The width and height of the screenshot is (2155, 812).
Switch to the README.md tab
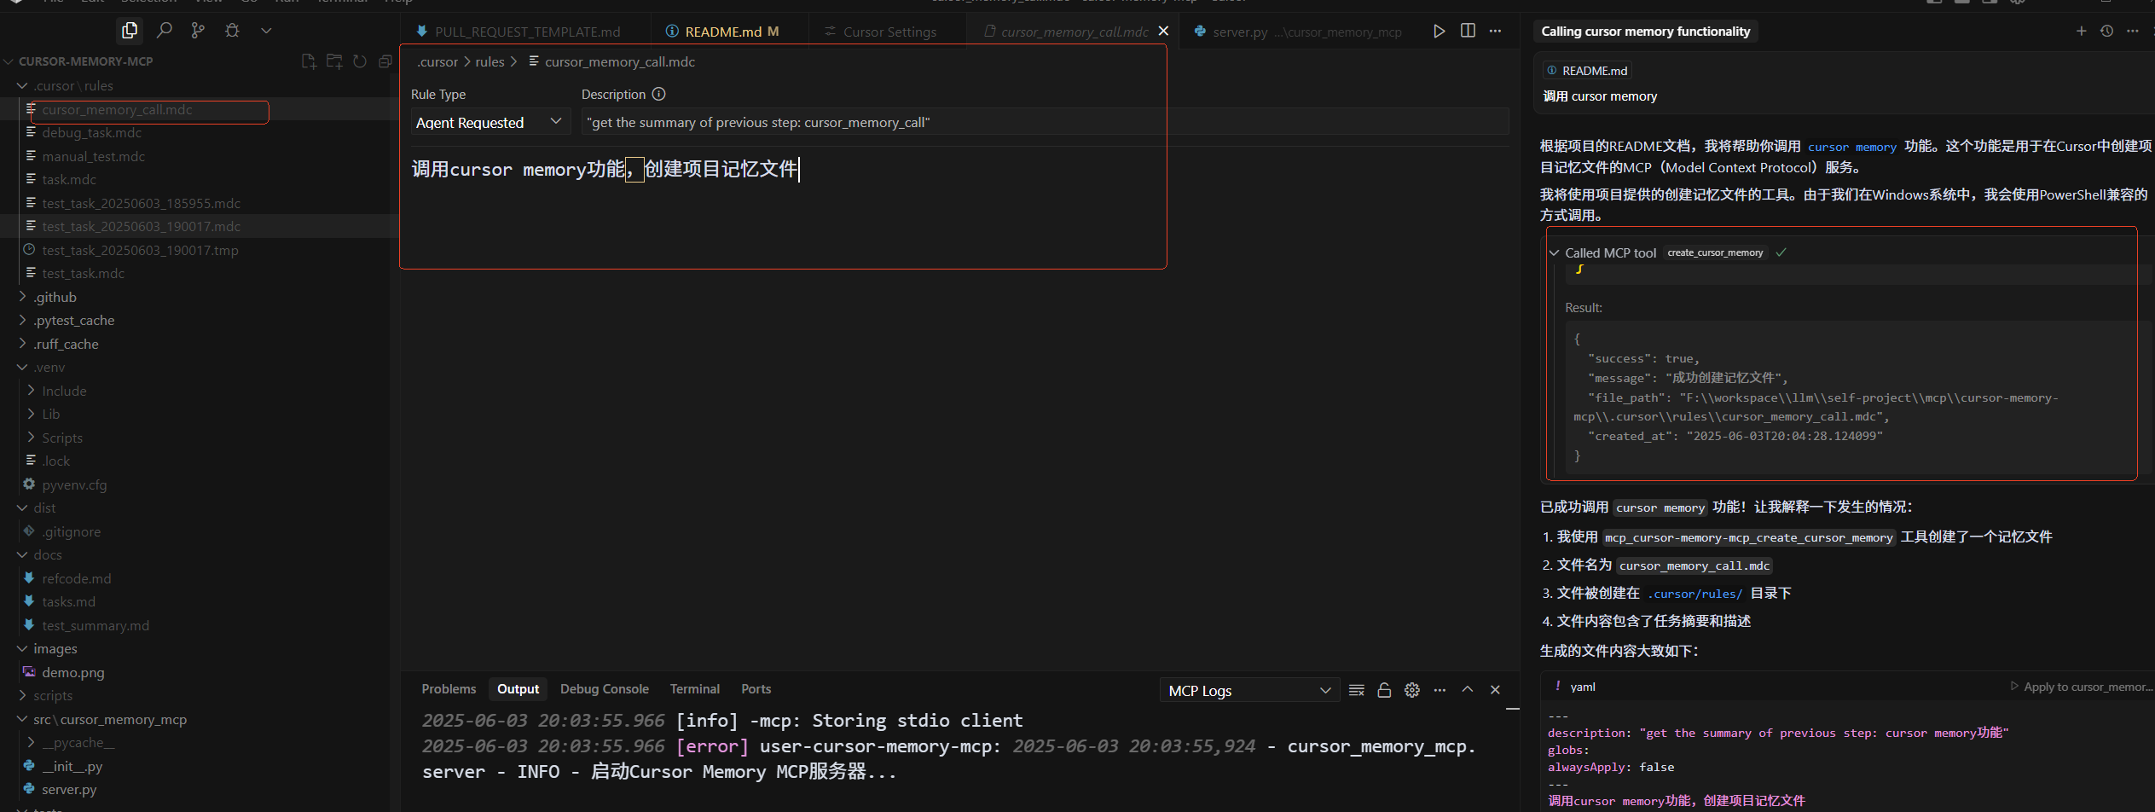pos(723,32)
